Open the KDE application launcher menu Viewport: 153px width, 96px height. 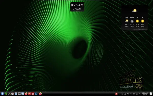(3, 94)
